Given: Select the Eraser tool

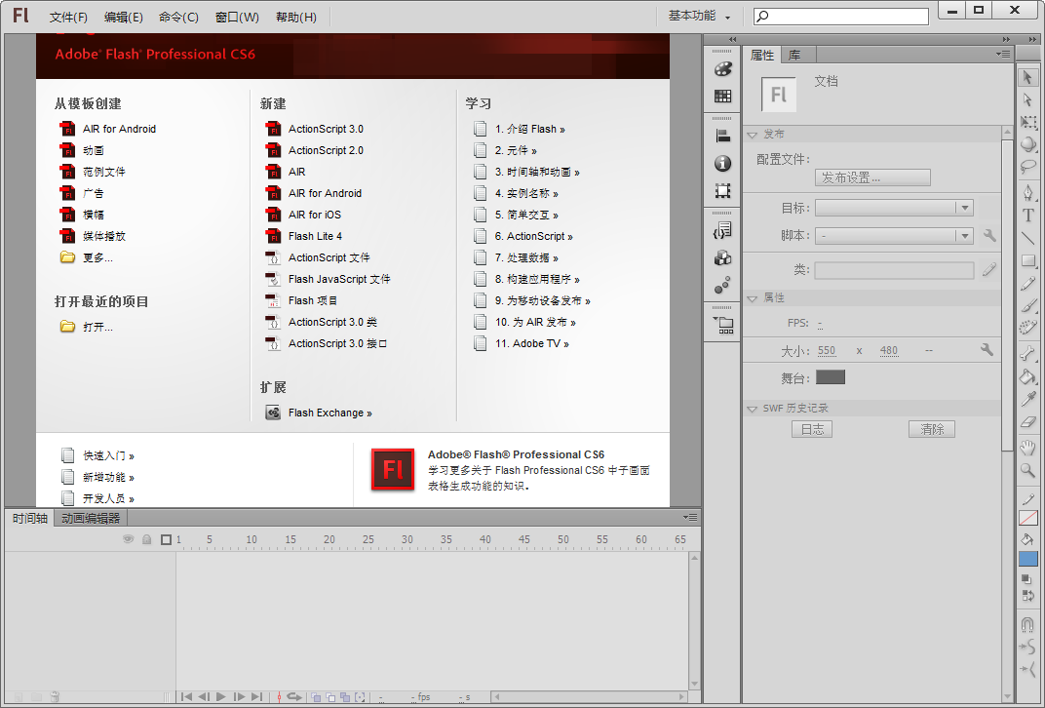Looking at the screenshot, I should [1027, 422].
